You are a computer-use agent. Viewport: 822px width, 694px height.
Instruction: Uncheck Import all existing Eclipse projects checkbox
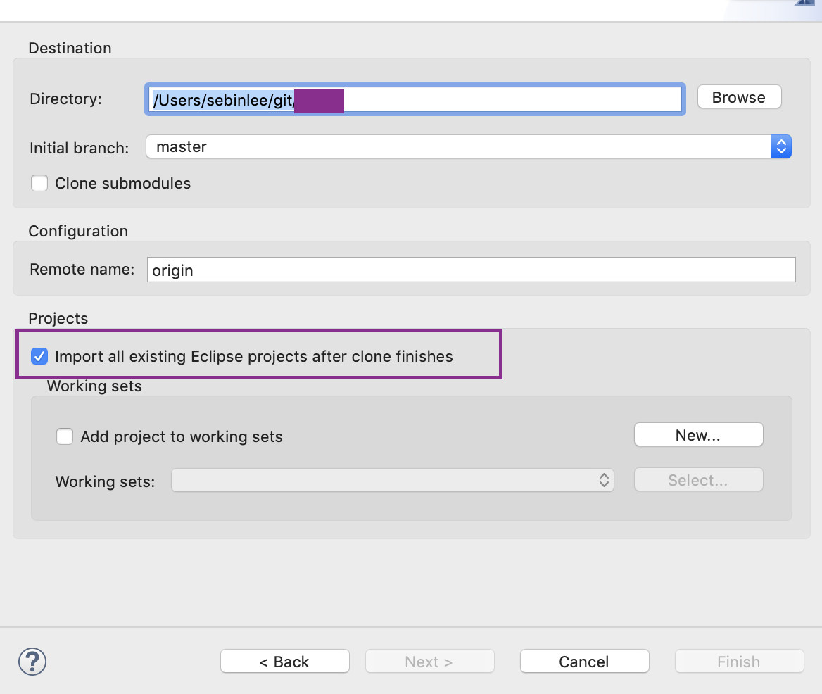pyautogui.click(x=40, y=357)
